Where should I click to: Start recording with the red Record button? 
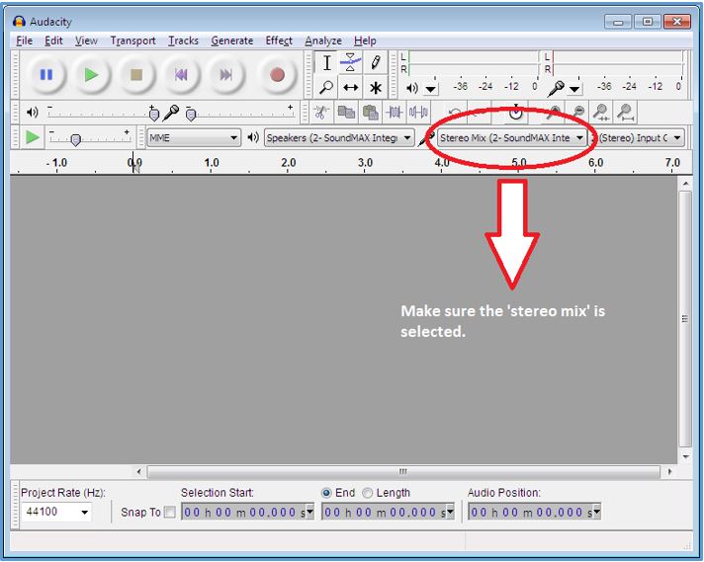point(277,74)
